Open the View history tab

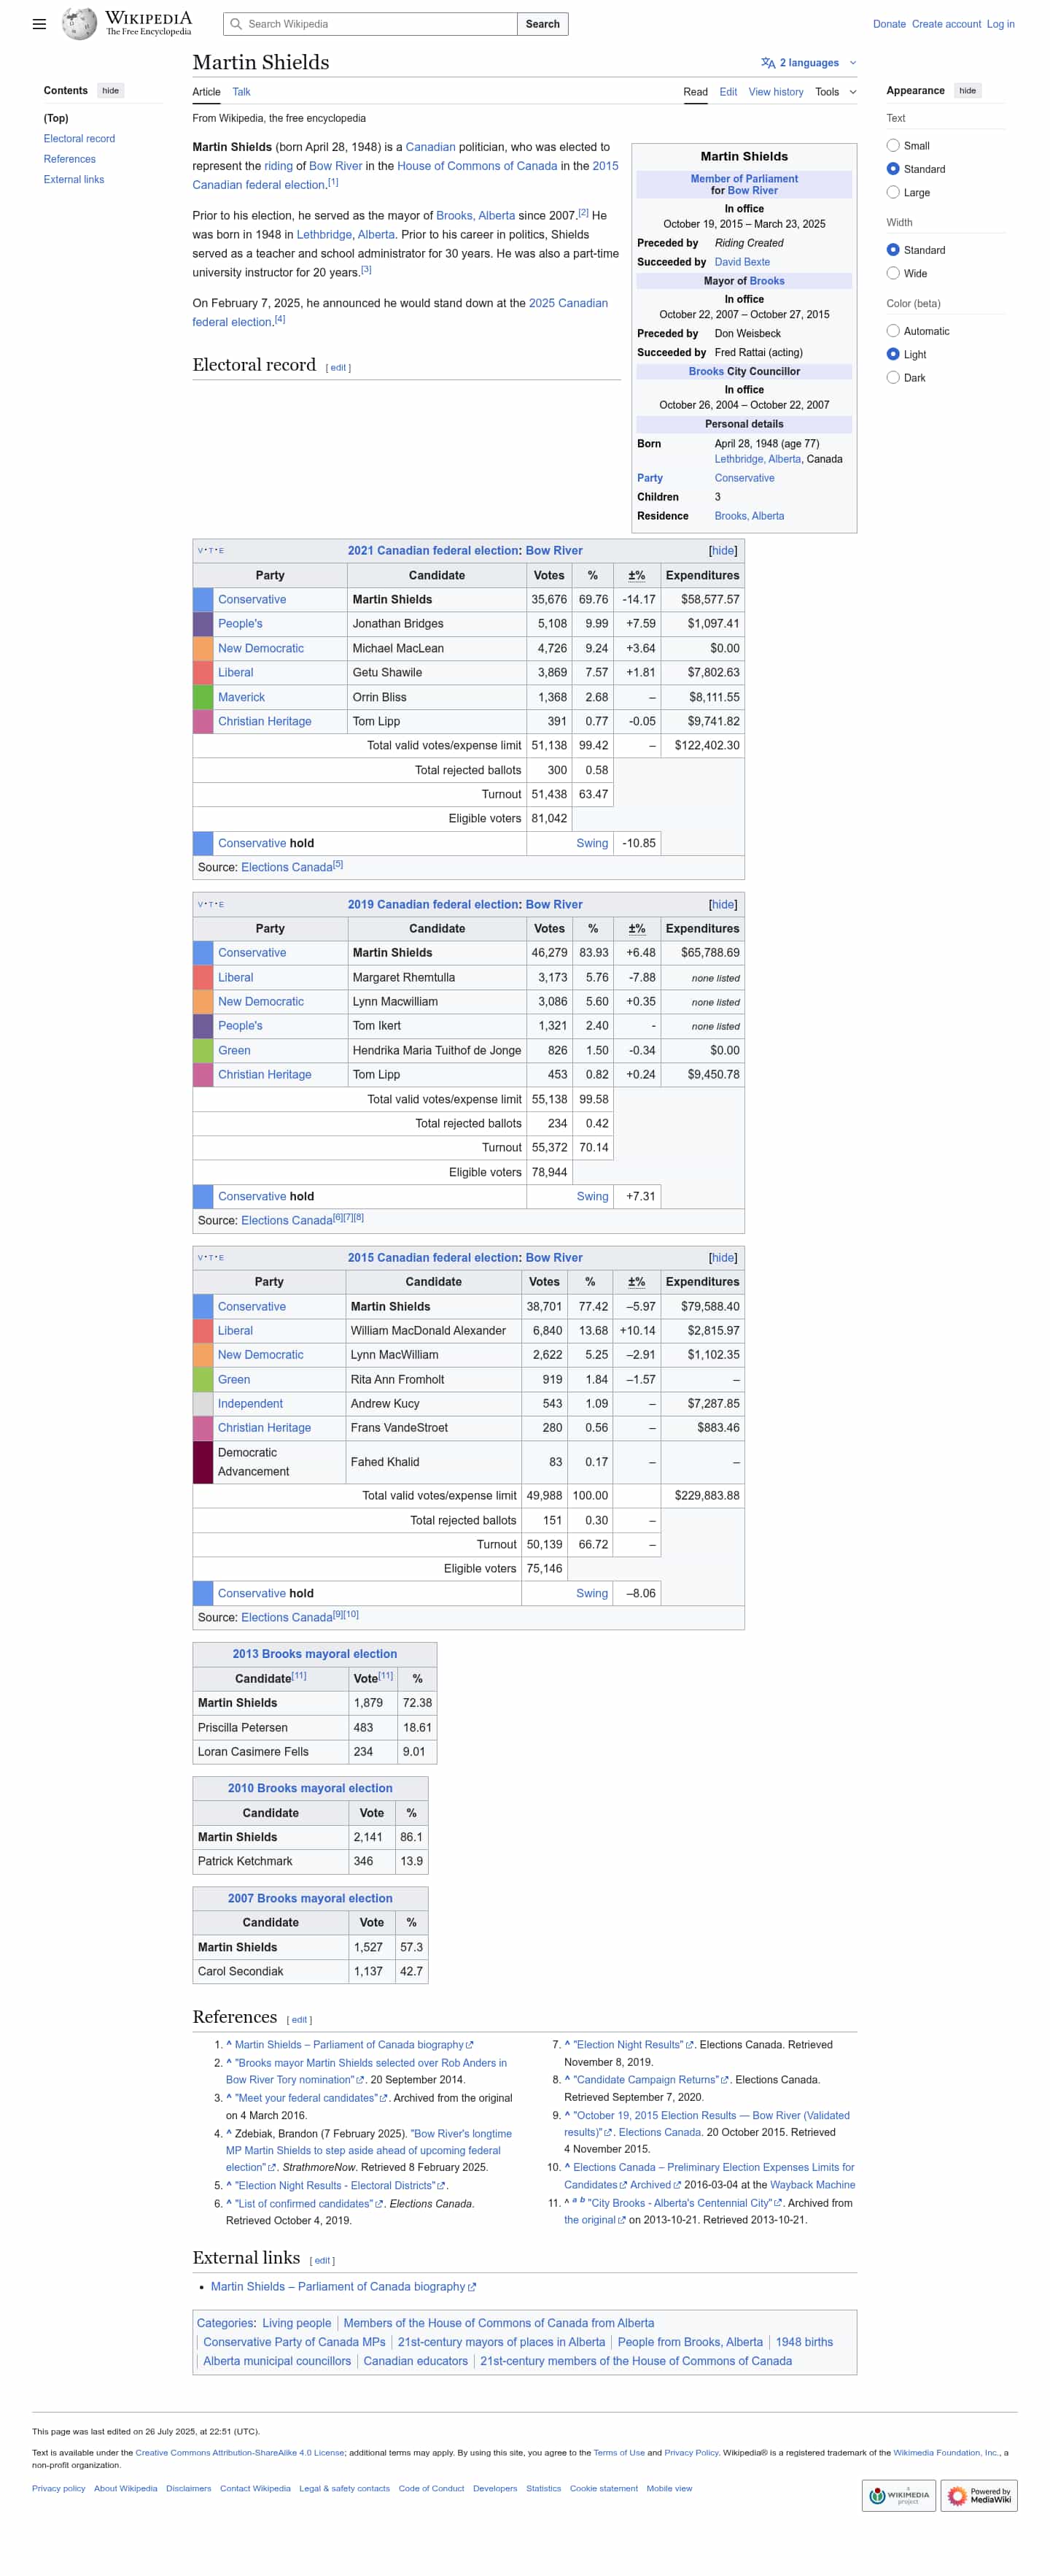click(x=775, y=92)
